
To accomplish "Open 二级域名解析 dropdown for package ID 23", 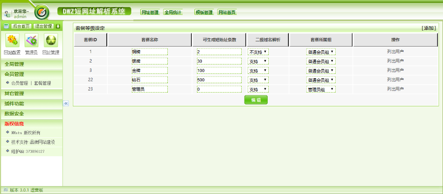I will click(258, 89).
